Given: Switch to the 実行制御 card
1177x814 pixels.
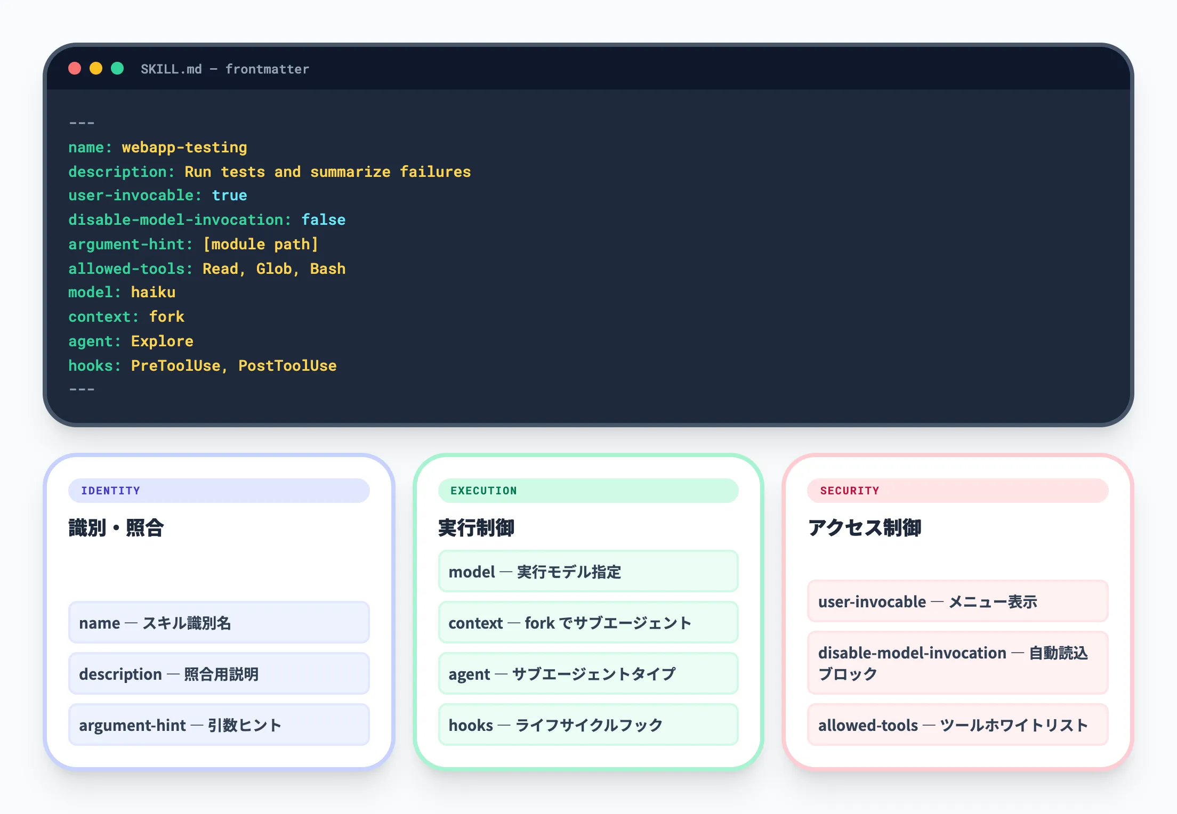Looking at the screenshot, I should [476, 528].
